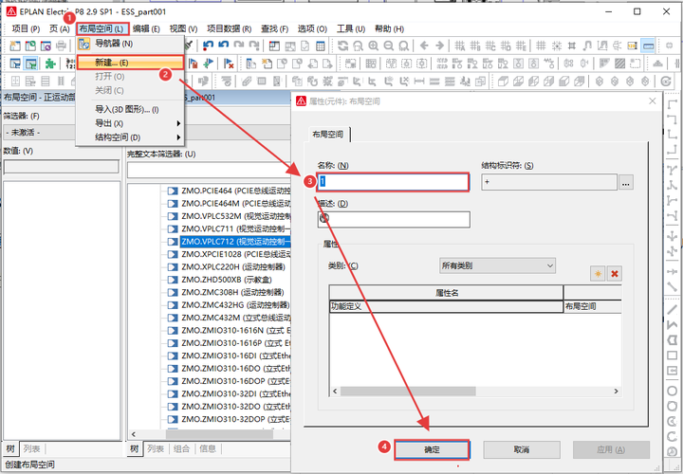Click the first blue Undo arrow icon
Screen dimensions: 683x474
(x=208, y=46)
